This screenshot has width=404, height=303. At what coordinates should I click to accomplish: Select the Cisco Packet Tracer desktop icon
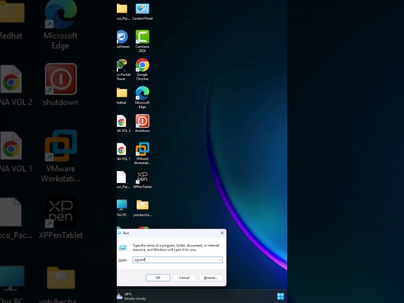pos(123,69)
